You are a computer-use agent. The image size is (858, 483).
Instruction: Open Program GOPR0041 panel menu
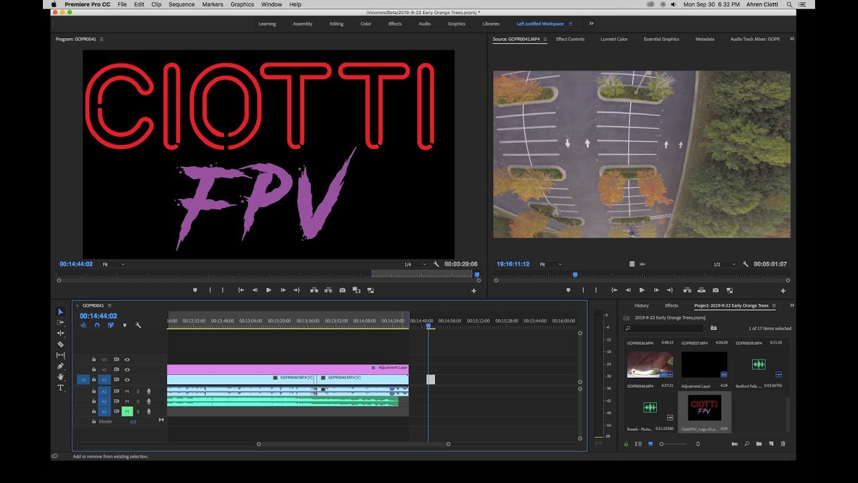pos(101,40)
